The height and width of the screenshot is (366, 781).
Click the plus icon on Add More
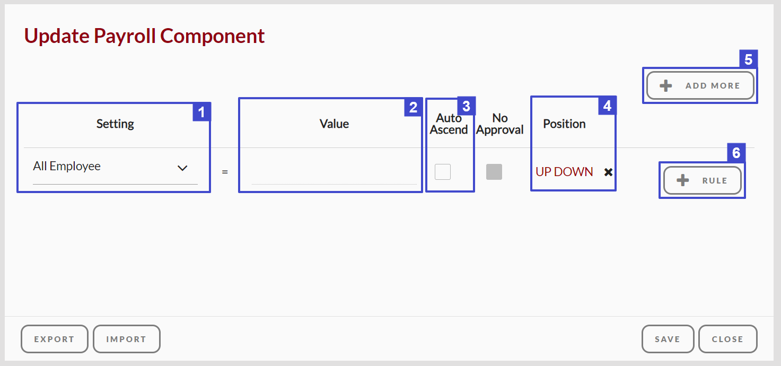coord(666,86)
